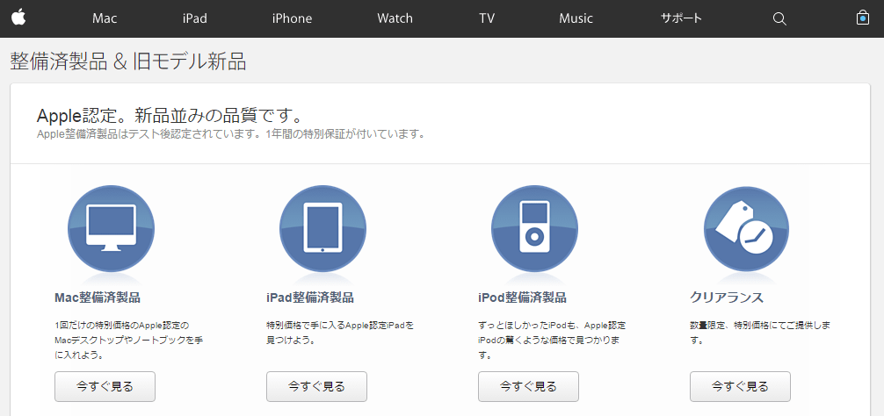Image resolution: width=884 pixels, height=416 pixels.
Task: Click the Apple logo home icon
Action: click(x=18, y=18)
